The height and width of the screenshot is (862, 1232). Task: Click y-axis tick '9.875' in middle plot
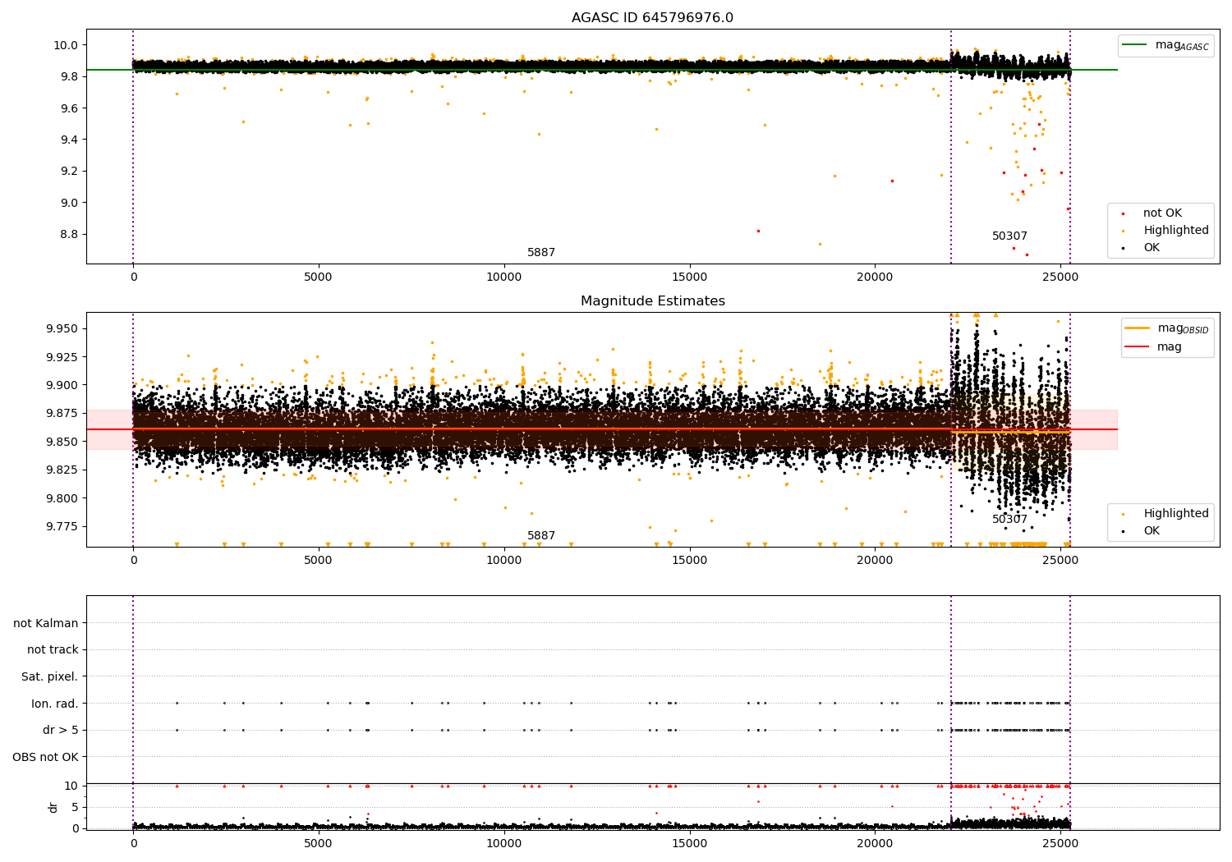(x=62, y=413)
